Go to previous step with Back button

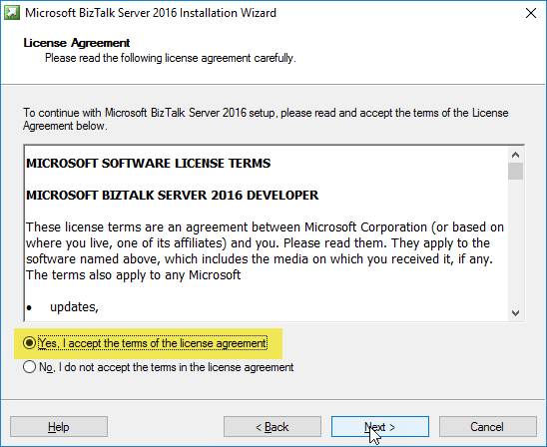pos(273,426)
